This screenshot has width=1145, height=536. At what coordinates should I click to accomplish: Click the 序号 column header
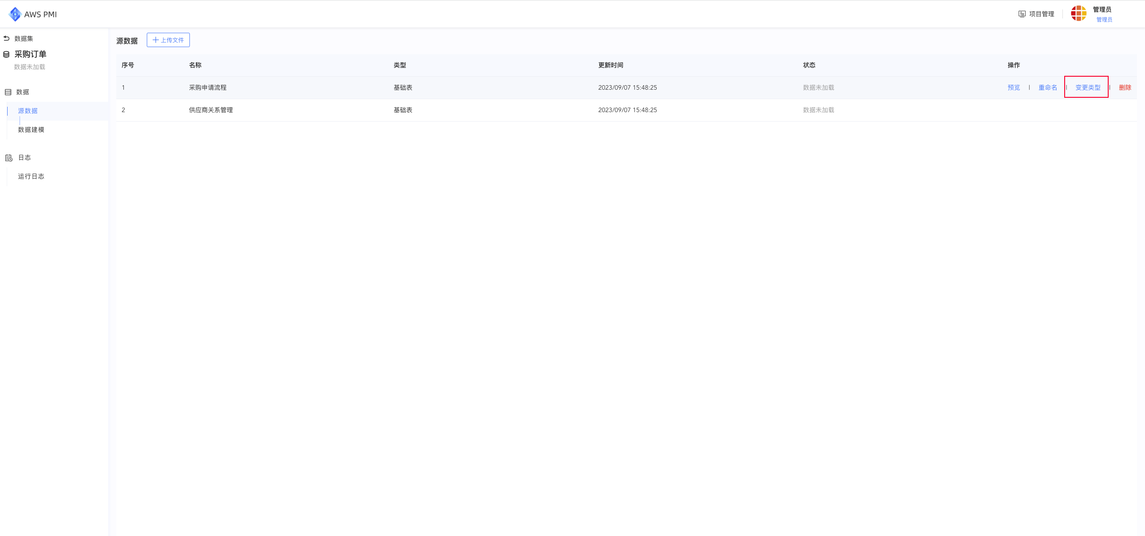pos(128,65)
